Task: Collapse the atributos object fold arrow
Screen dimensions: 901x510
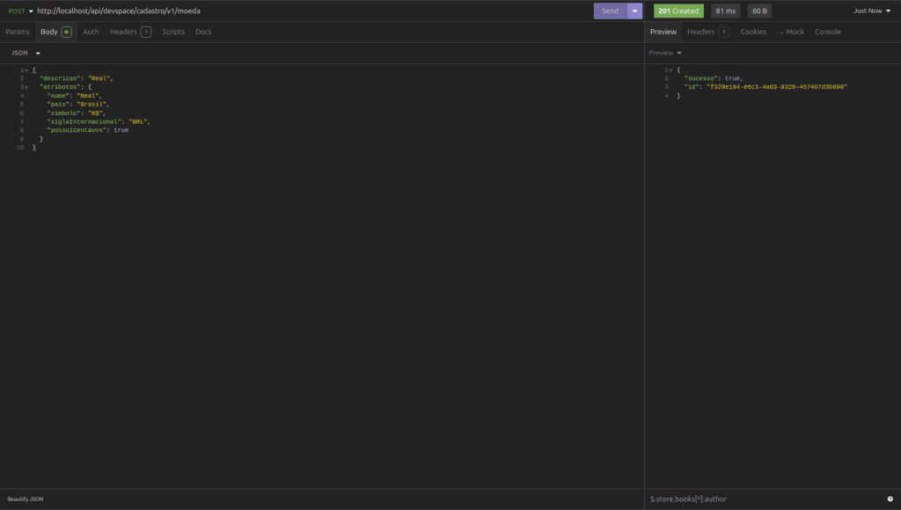Action: (26, 87)
